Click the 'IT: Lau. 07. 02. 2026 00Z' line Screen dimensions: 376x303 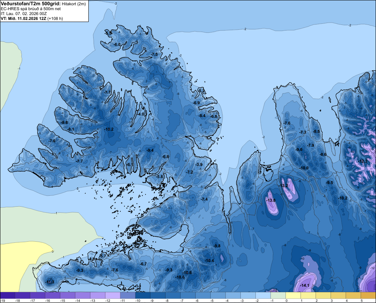coord(24,14)
